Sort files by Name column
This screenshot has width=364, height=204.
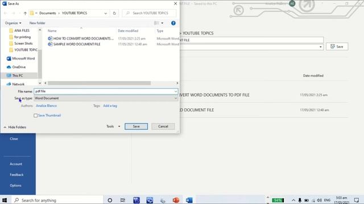[x=52, y=31]
